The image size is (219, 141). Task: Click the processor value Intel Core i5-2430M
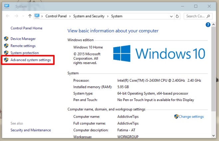[x=159, y=80]
